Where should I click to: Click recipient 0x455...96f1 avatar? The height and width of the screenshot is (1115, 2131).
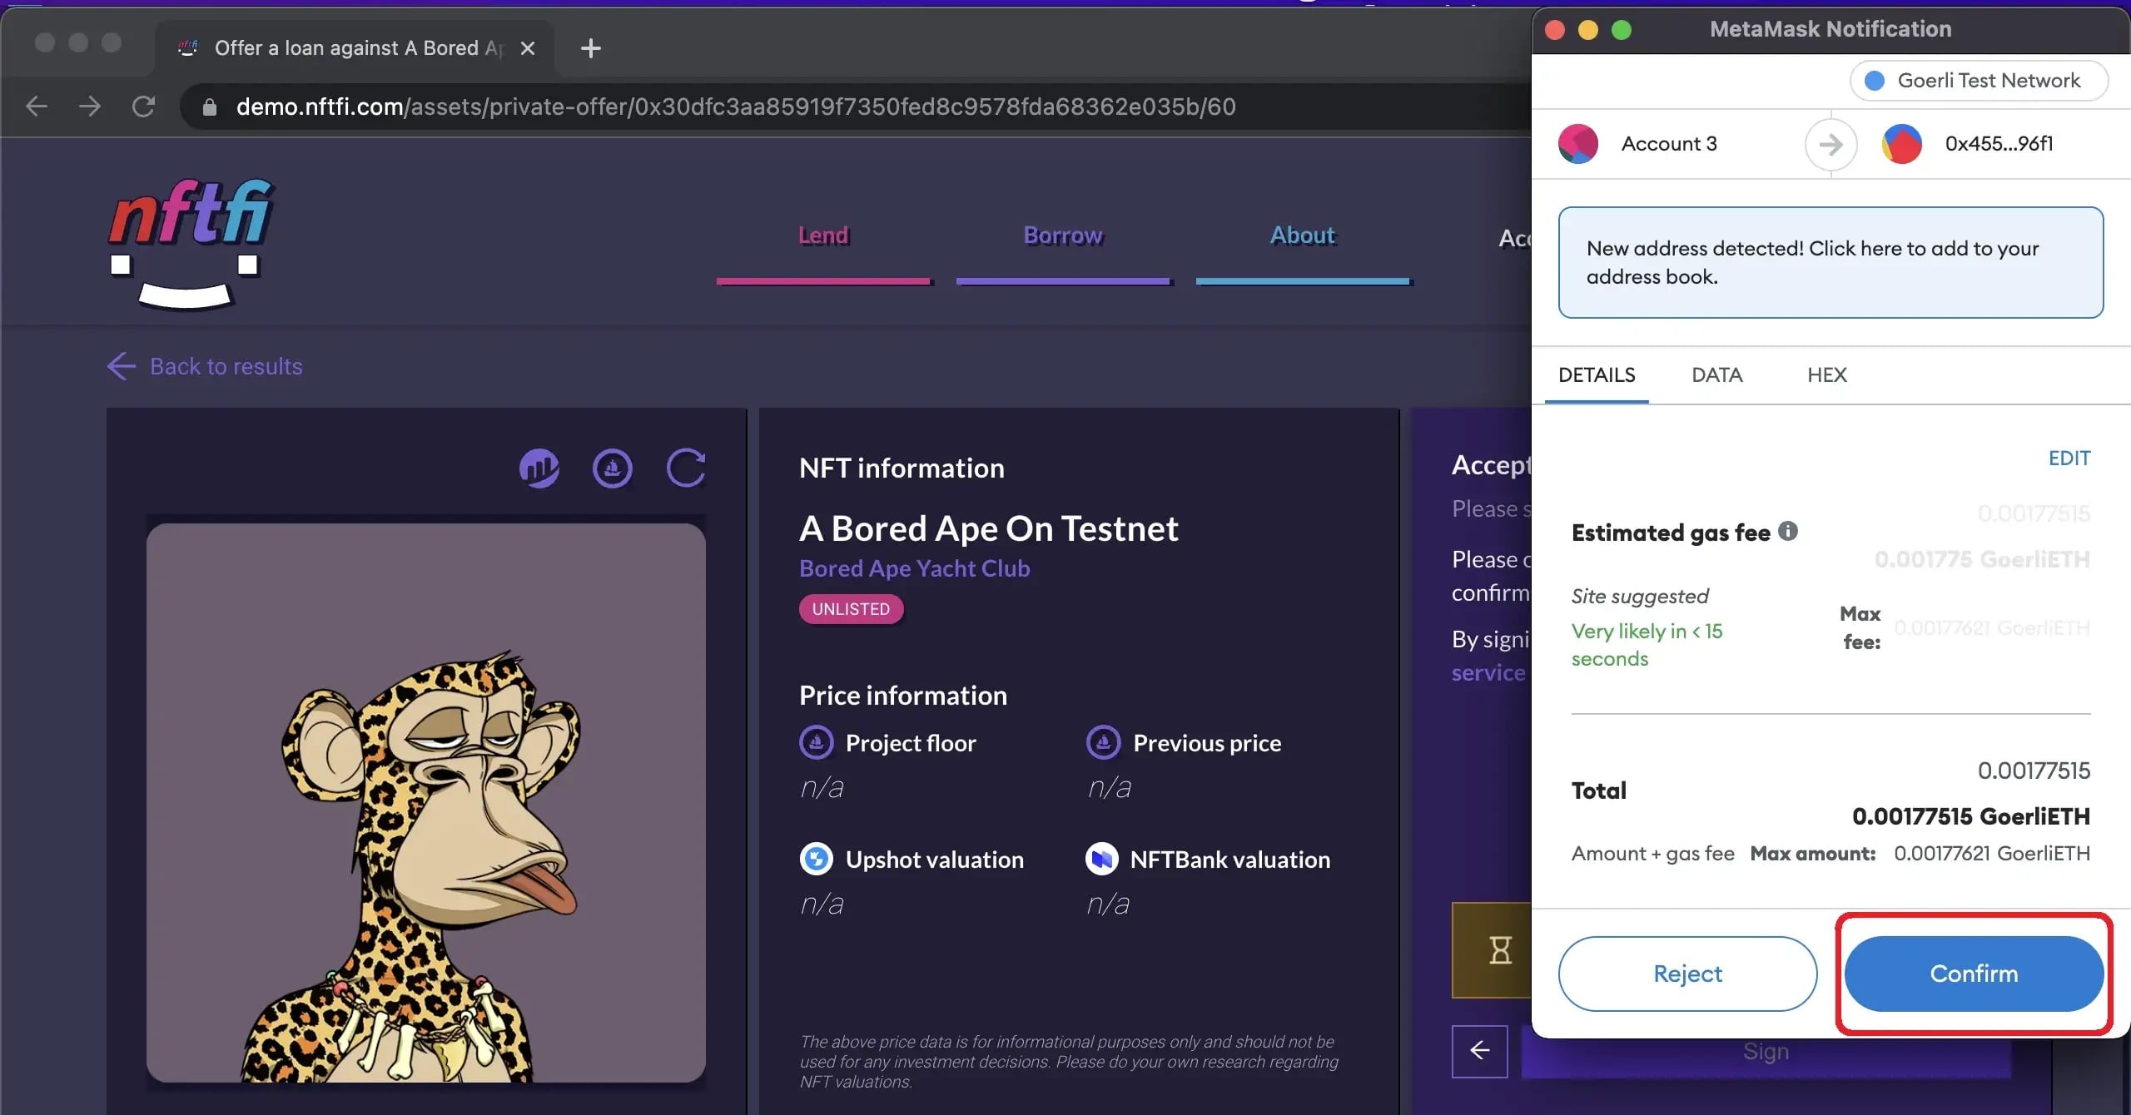click(x=1902, y=144)
